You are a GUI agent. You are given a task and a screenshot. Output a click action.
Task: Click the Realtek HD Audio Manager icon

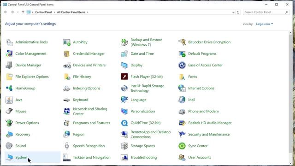[x=182, y=123]
